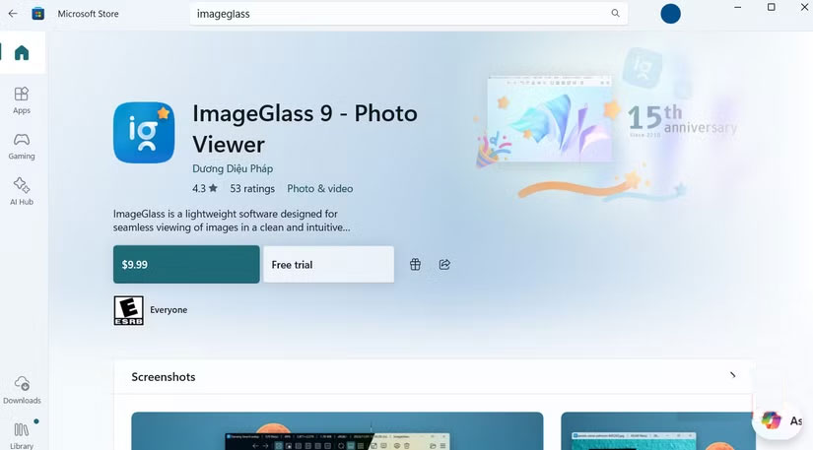Close the Microsoft Store window
Screen dimensions: 813x450
coord(804,7)
